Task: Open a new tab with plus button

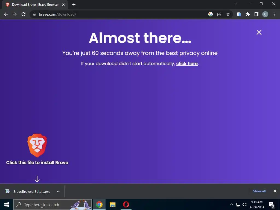Action: point(74,5)
